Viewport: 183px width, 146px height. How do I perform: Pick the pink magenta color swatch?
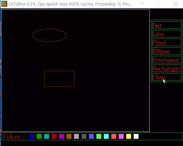click(x=121, y=136)
